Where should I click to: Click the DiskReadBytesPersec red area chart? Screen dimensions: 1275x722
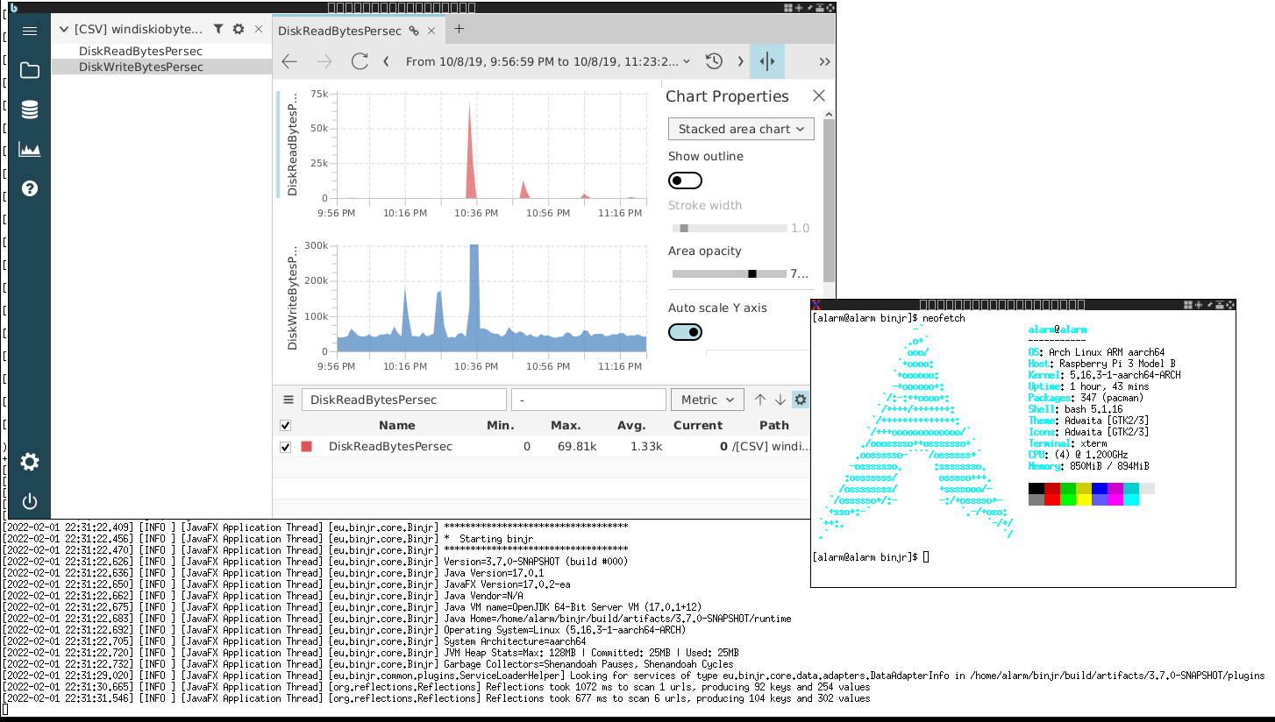tap(491, 145)
